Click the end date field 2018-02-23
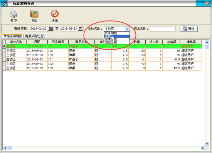The width and height of the screenshot is (212, 153). [x=69, y=29]
